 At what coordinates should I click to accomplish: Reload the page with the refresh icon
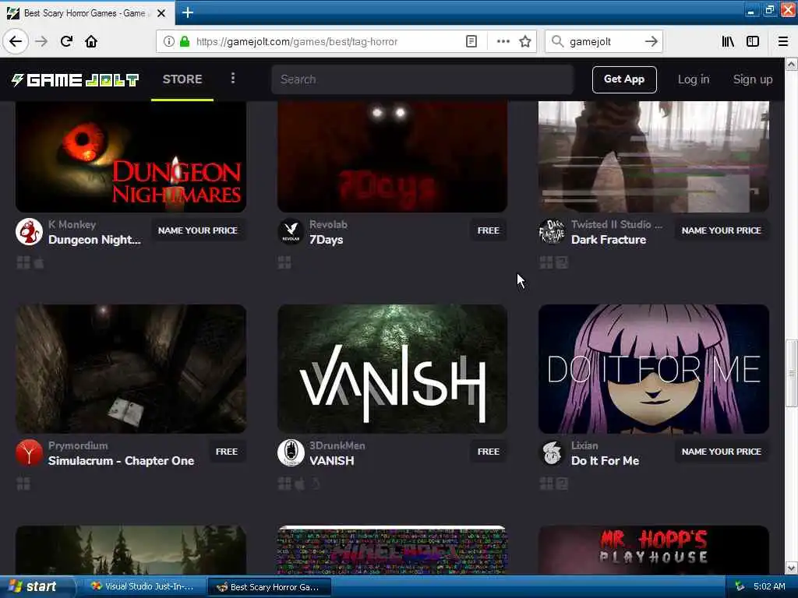point(66,41)
